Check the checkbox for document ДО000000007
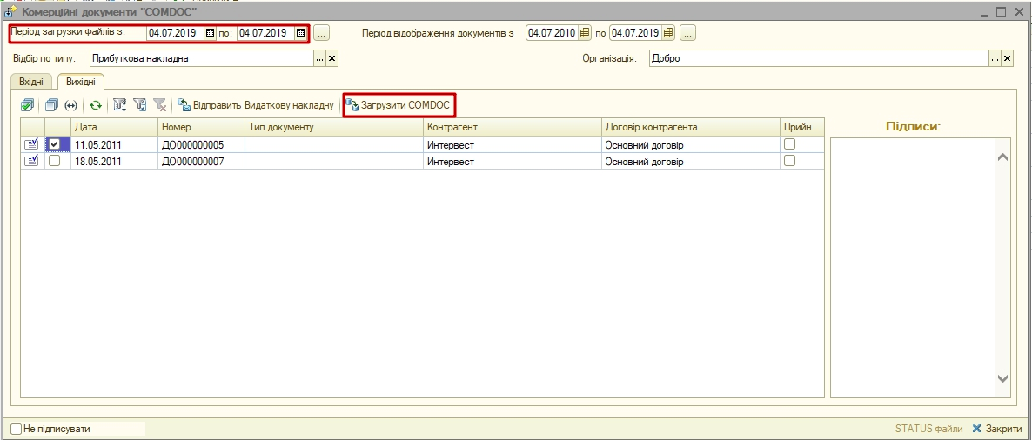 pyautogui.click(x=56, y=161)
